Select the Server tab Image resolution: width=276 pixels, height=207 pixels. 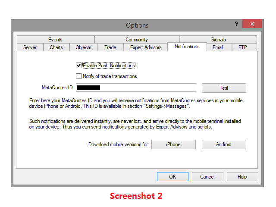tap(30, 47)
